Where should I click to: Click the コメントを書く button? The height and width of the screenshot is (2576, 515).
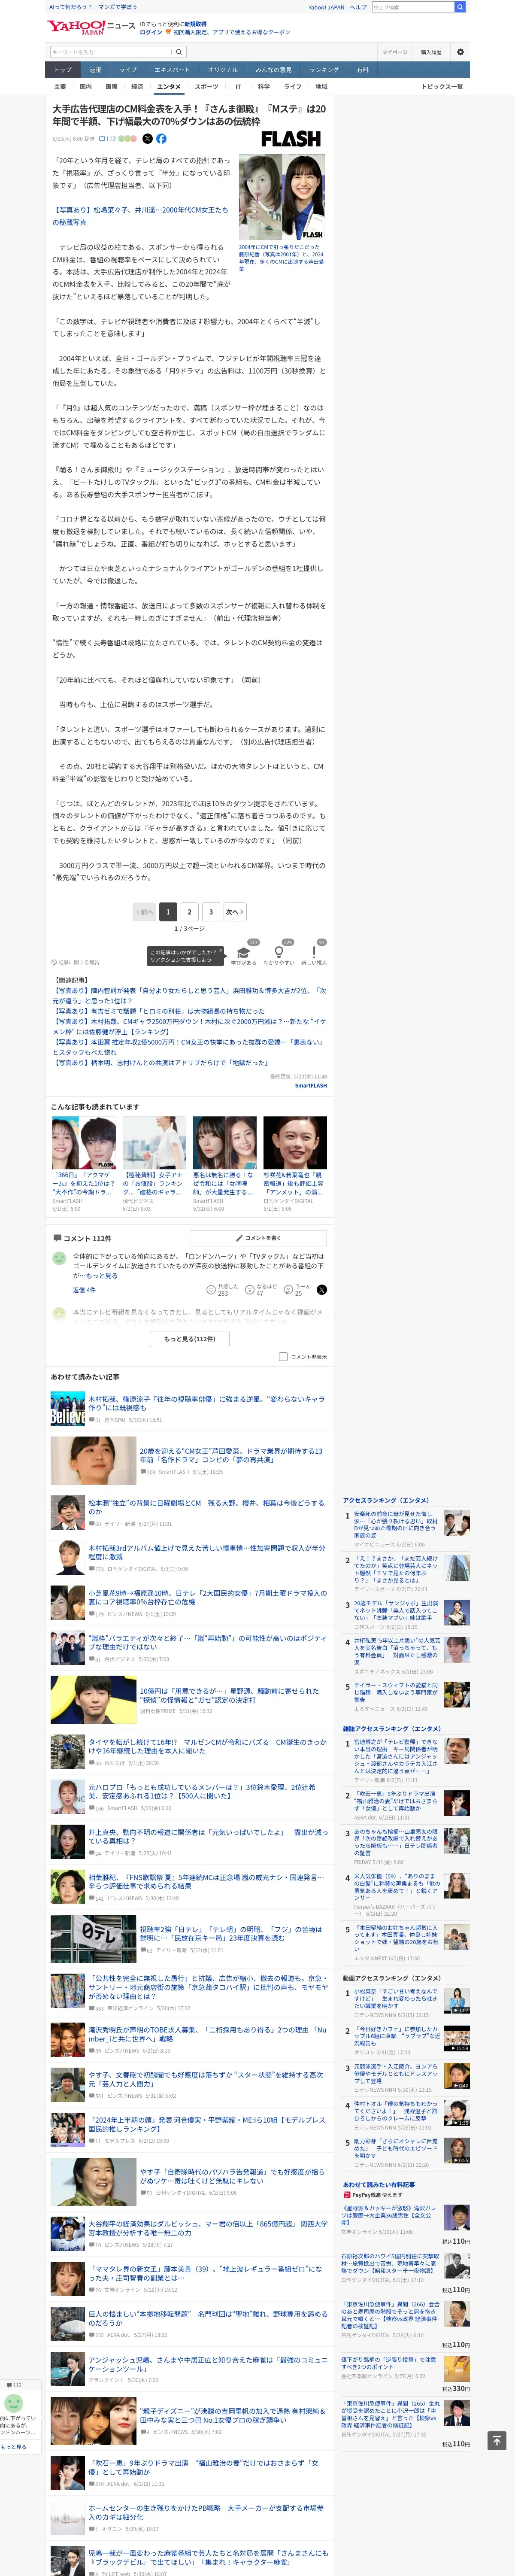pos(258,1238)
